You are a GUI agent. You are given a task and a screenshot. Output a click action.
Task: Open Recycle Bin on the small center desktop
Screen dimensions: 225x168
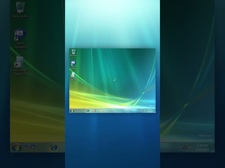click(x=73, y=52)
